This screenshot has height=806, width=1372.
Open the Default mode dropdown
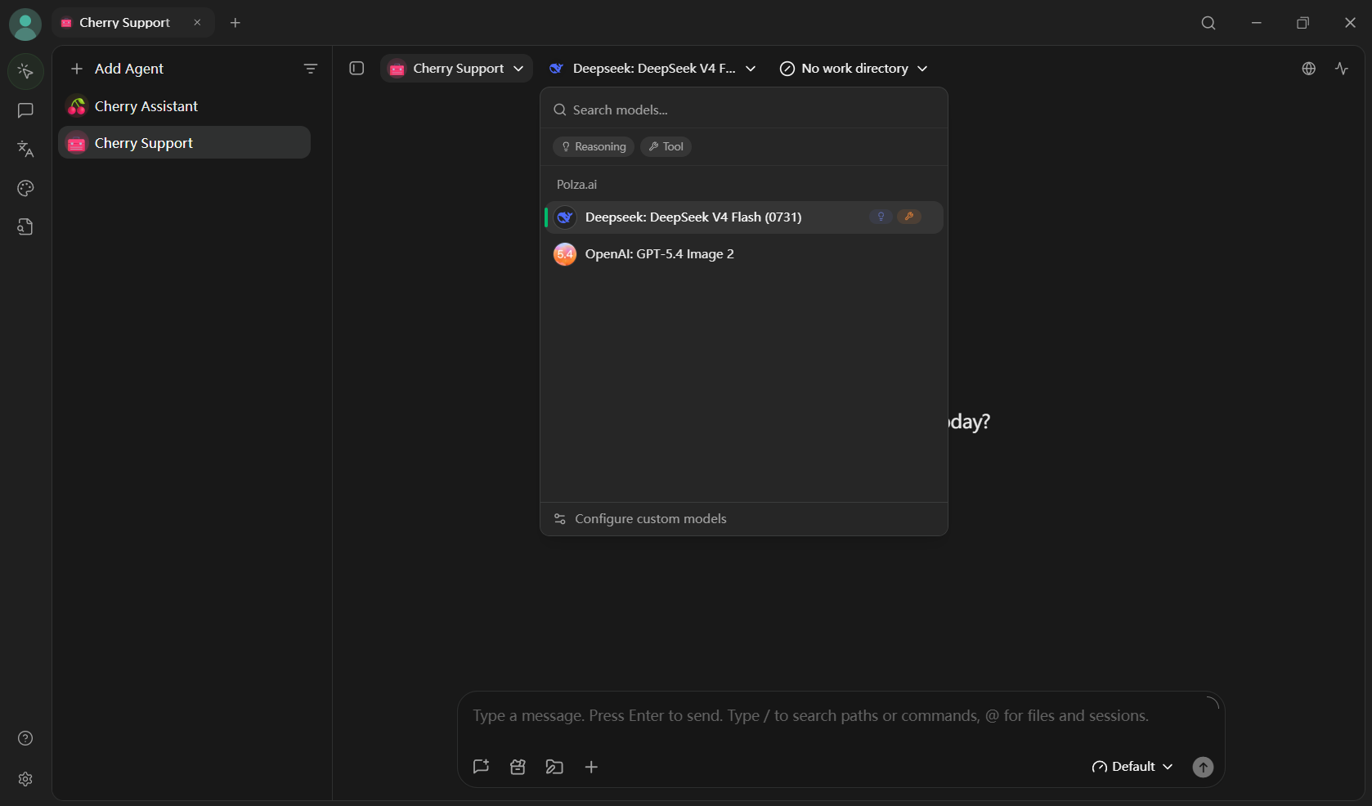pyautogui.click(x=1132, y=767)
